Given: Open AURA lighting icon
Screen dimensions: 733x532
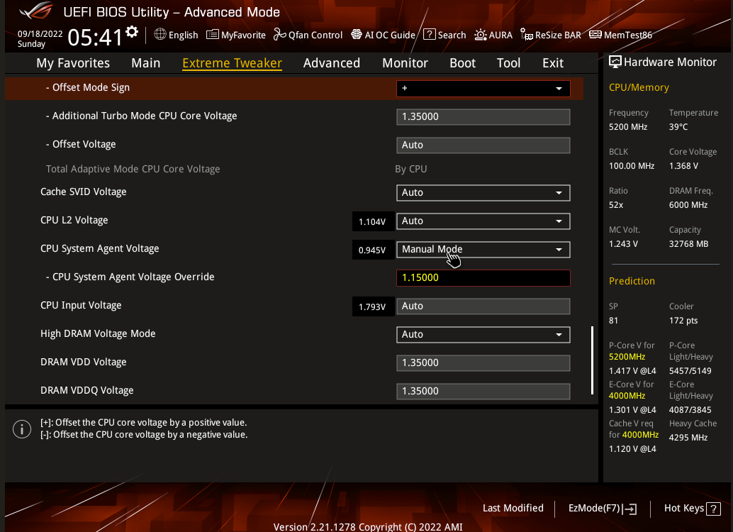Looking at the screenshot, I should point(480,35).
